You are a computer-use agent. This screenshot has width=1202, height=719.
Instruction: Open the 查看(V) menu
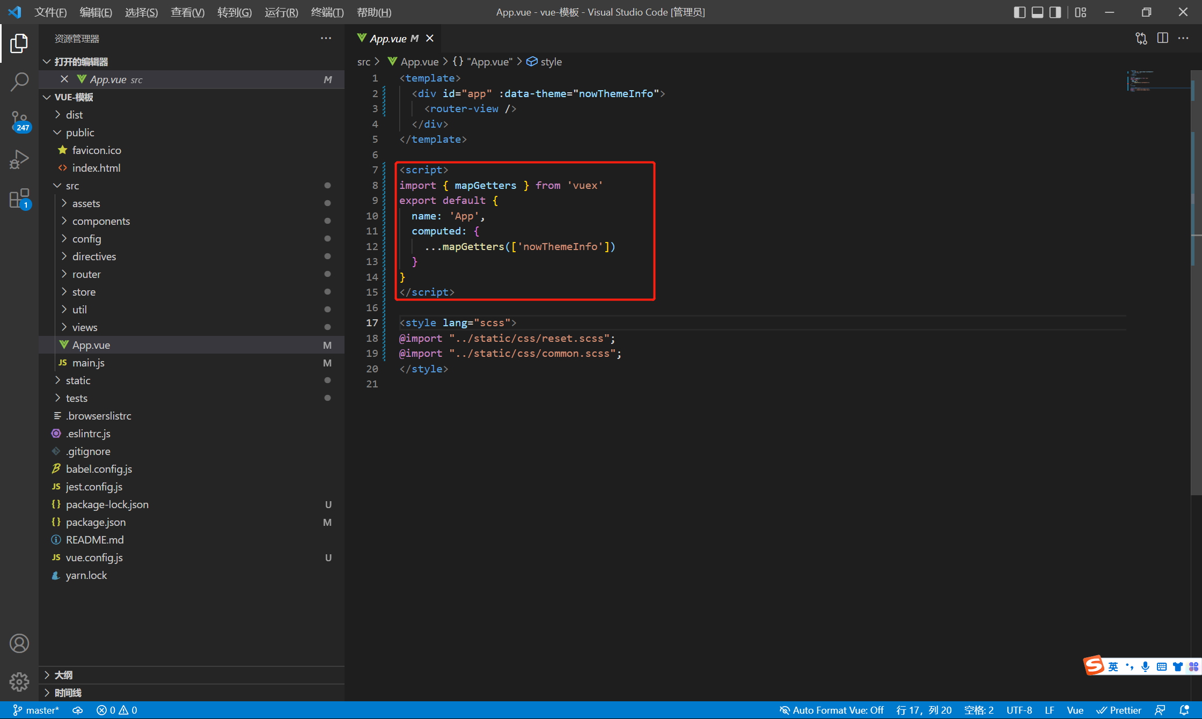tap(187, 12)
